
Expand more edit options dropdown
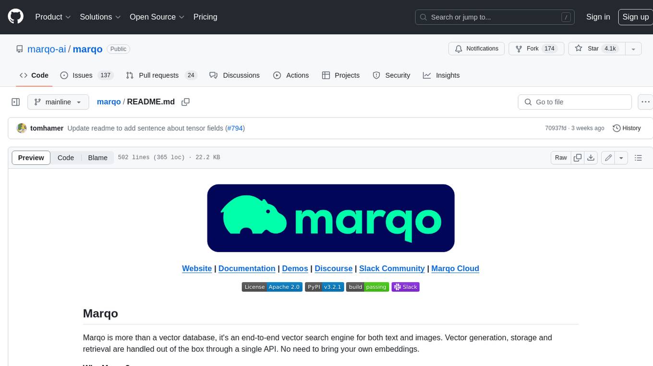click(x=621, y=158)
